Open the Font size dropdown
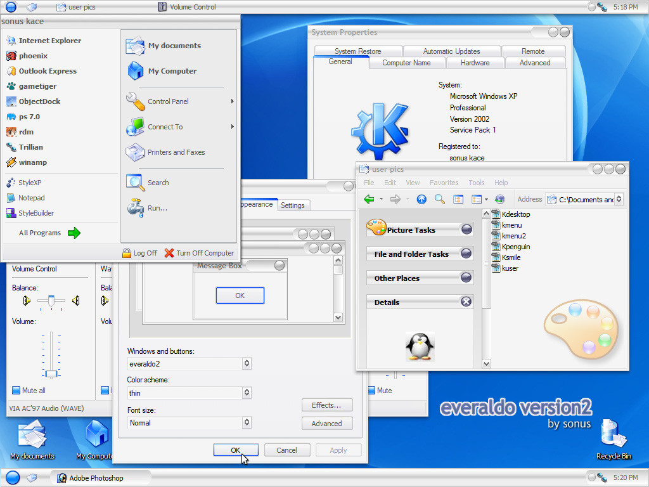Viewport: 649px width, 487px height. click(x=247, y=422)
